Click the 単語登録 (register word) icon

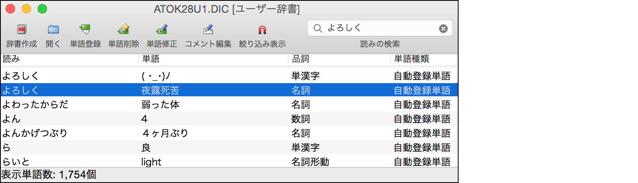pyautogui.click(x=85, y=29)
